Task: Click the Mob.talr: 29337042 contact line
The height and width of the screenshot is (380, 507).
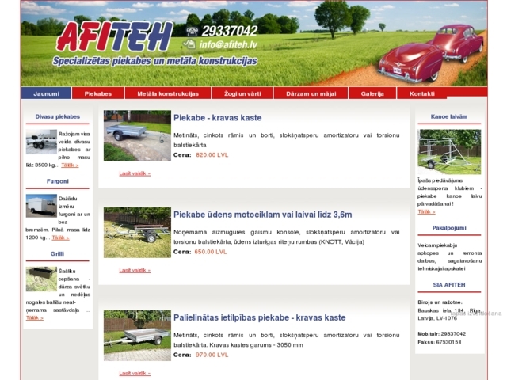Action: click(x=442, y=334)
